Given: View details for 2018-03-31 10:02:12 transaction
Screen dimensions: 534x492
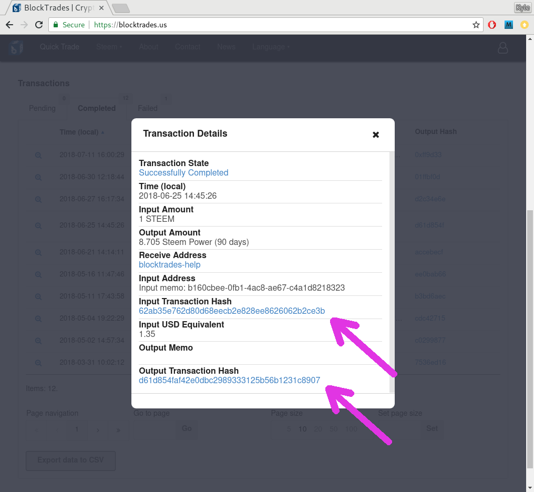Looking at the screenshot, I should [38, 363].
